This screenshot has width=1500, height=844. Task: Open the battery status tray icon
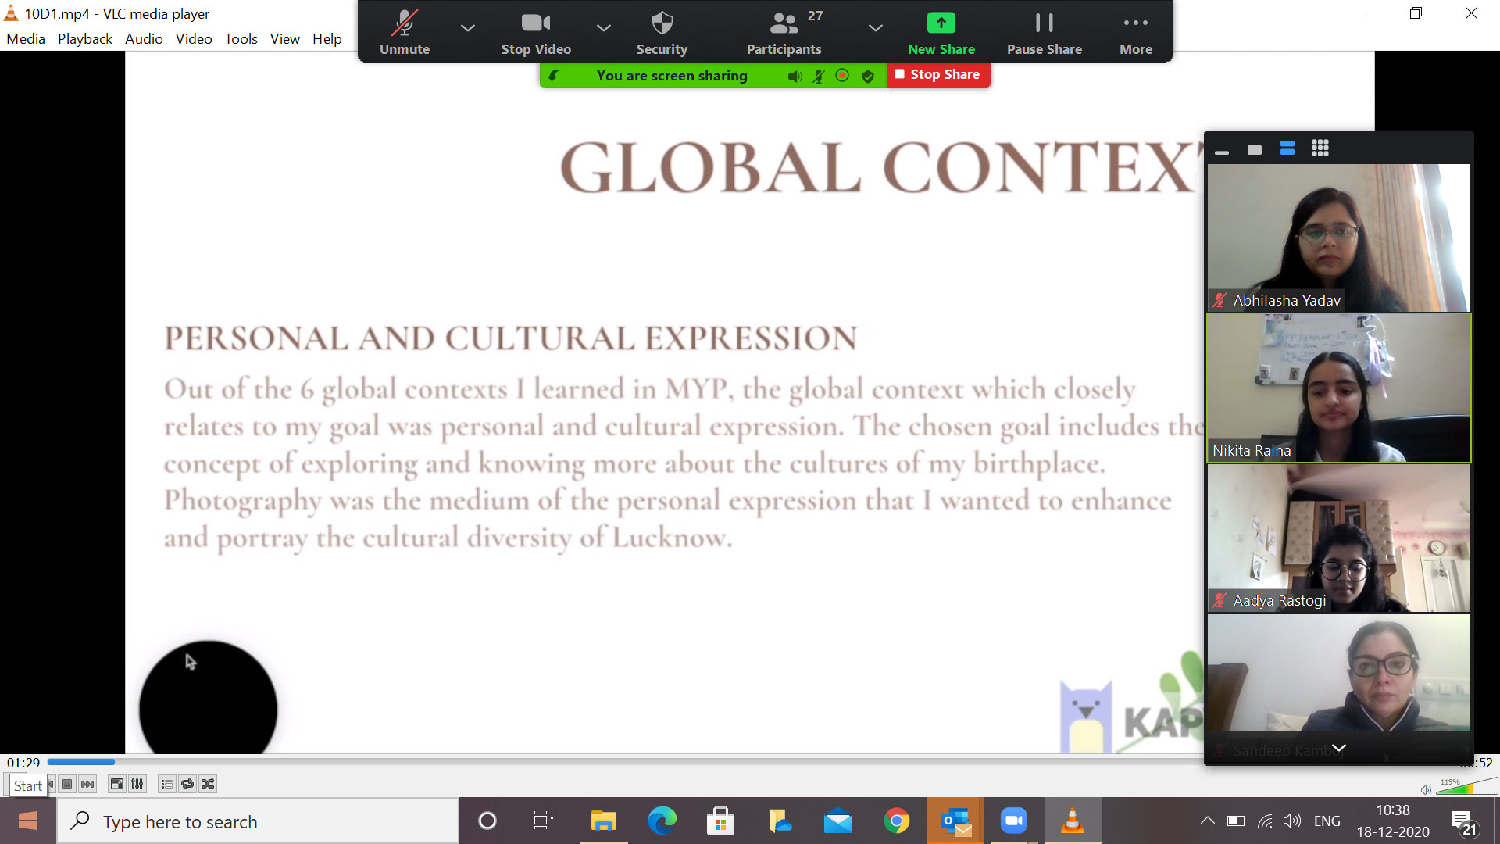tap(1236, 821)
